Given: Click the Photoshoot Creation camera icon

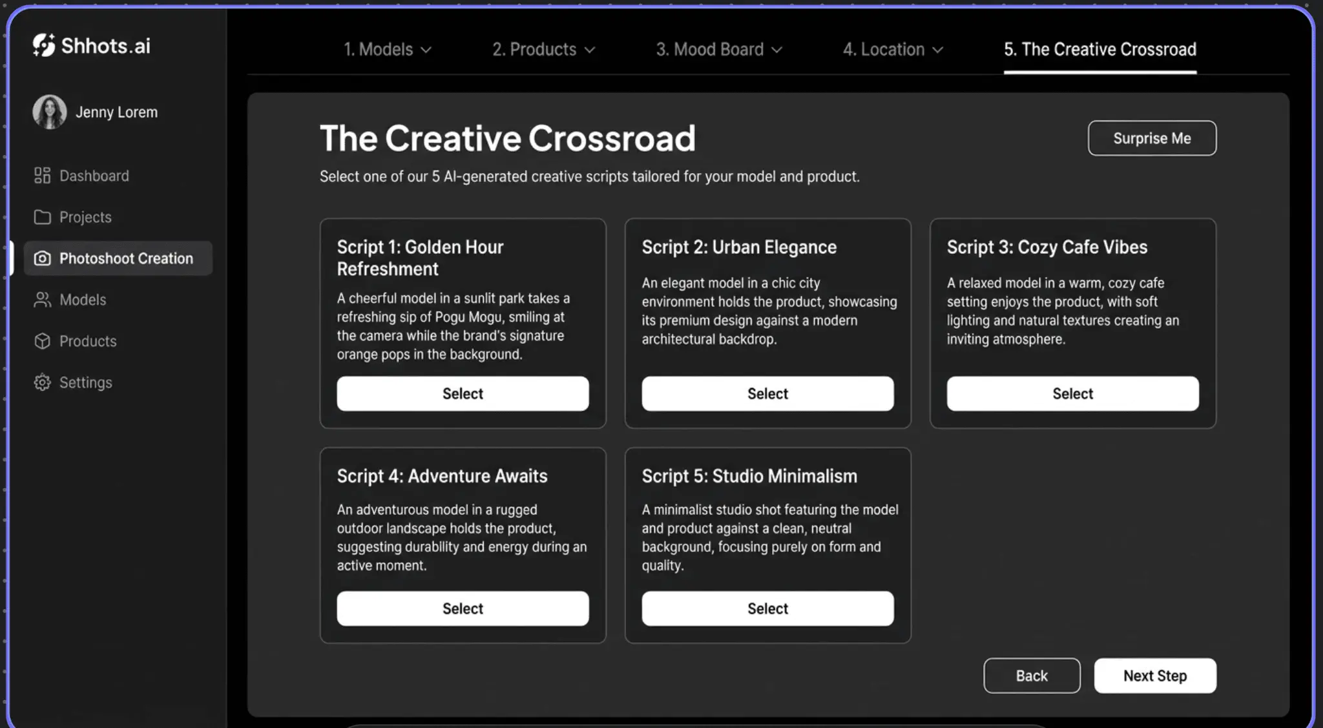Looking at the screenshot, I should (x=42, y=258).
